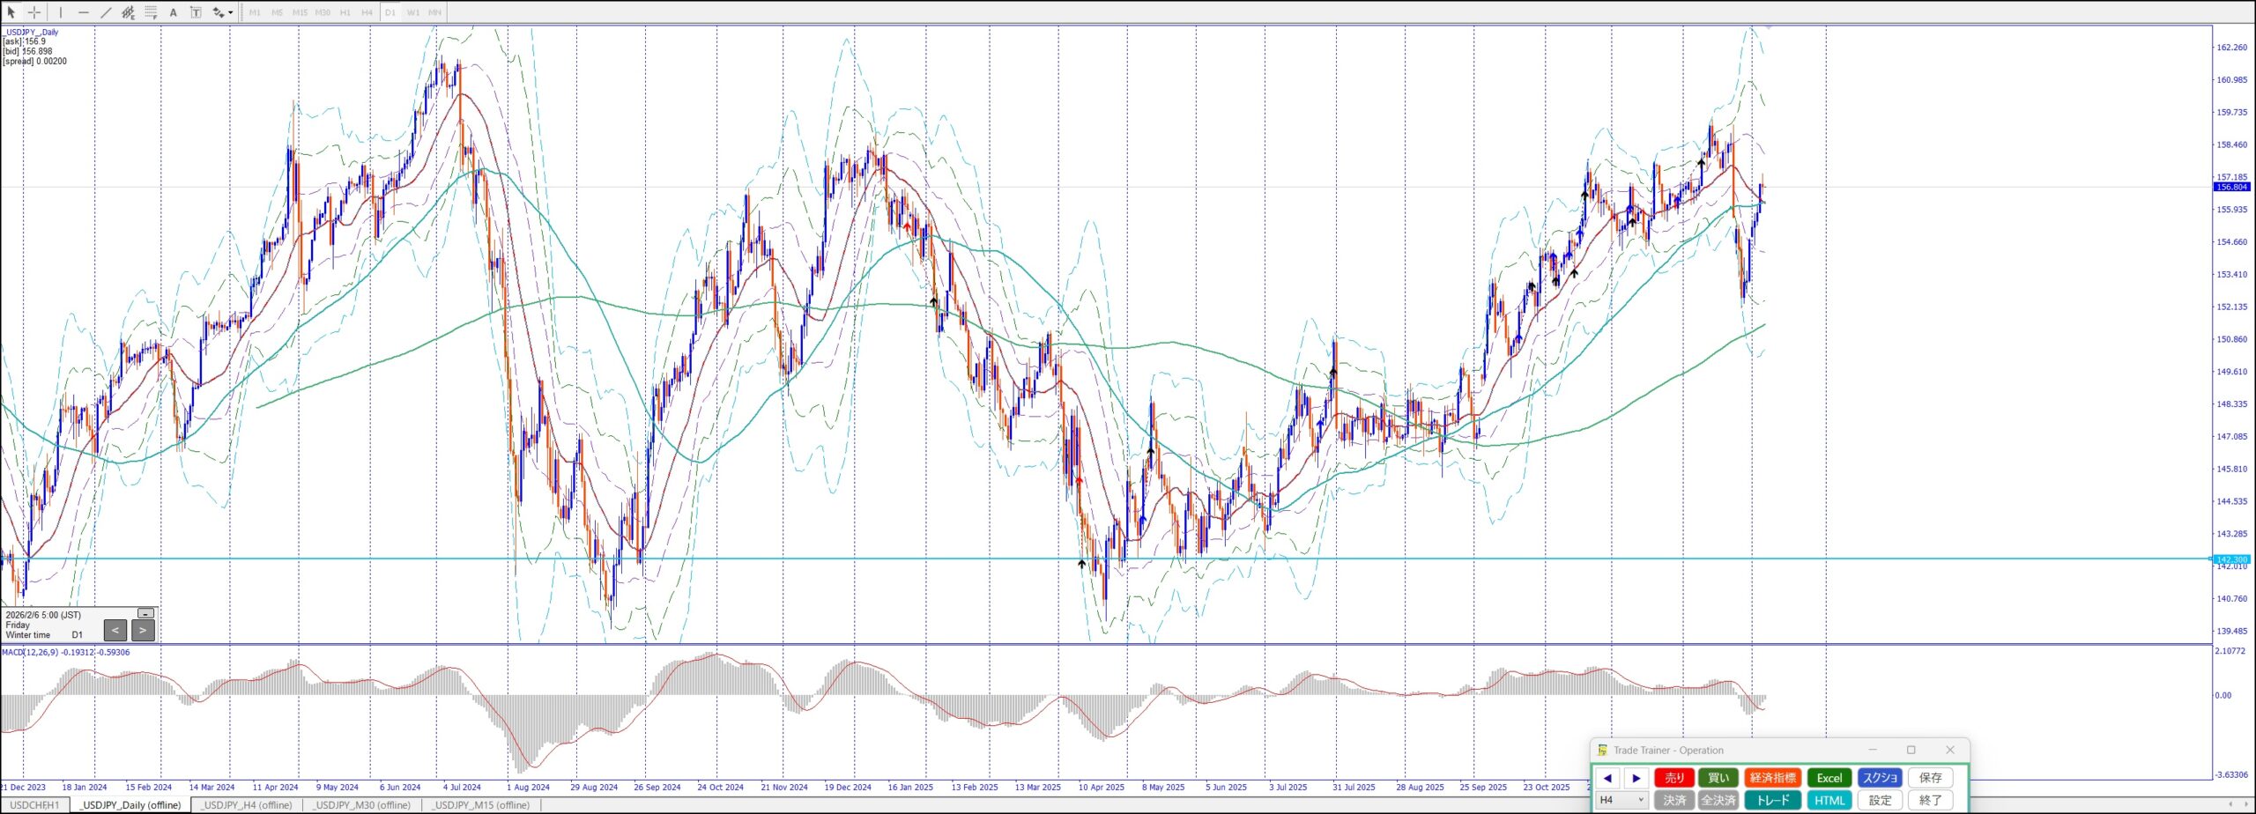The image size is (2256, 814).
Task: Switch to the _USDJPY_H4 chart tab
Action: point(246,805)
